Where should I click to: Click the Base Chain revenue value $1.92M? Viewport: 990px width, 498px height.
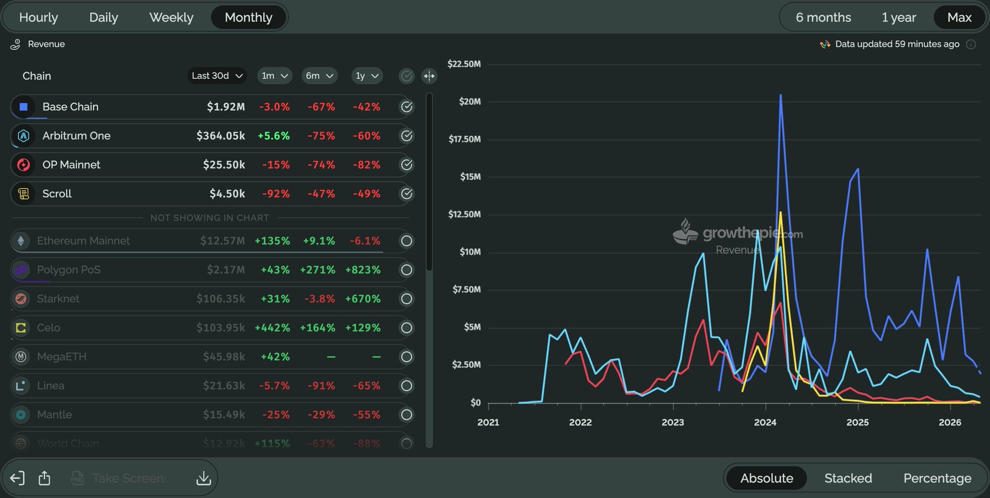(x=226, y=107)
